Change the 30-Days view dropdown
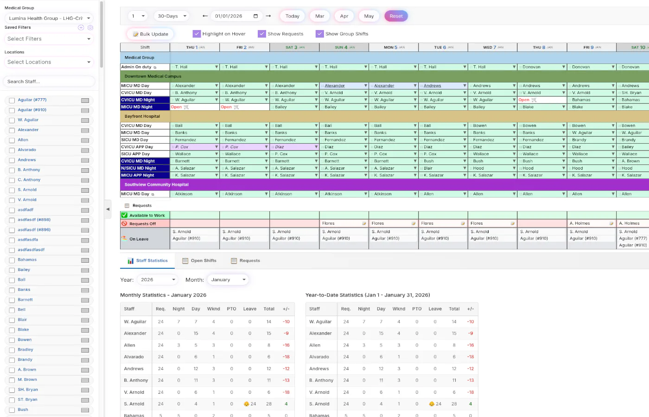This screenshot has height=417, width=649. point(172,16)
